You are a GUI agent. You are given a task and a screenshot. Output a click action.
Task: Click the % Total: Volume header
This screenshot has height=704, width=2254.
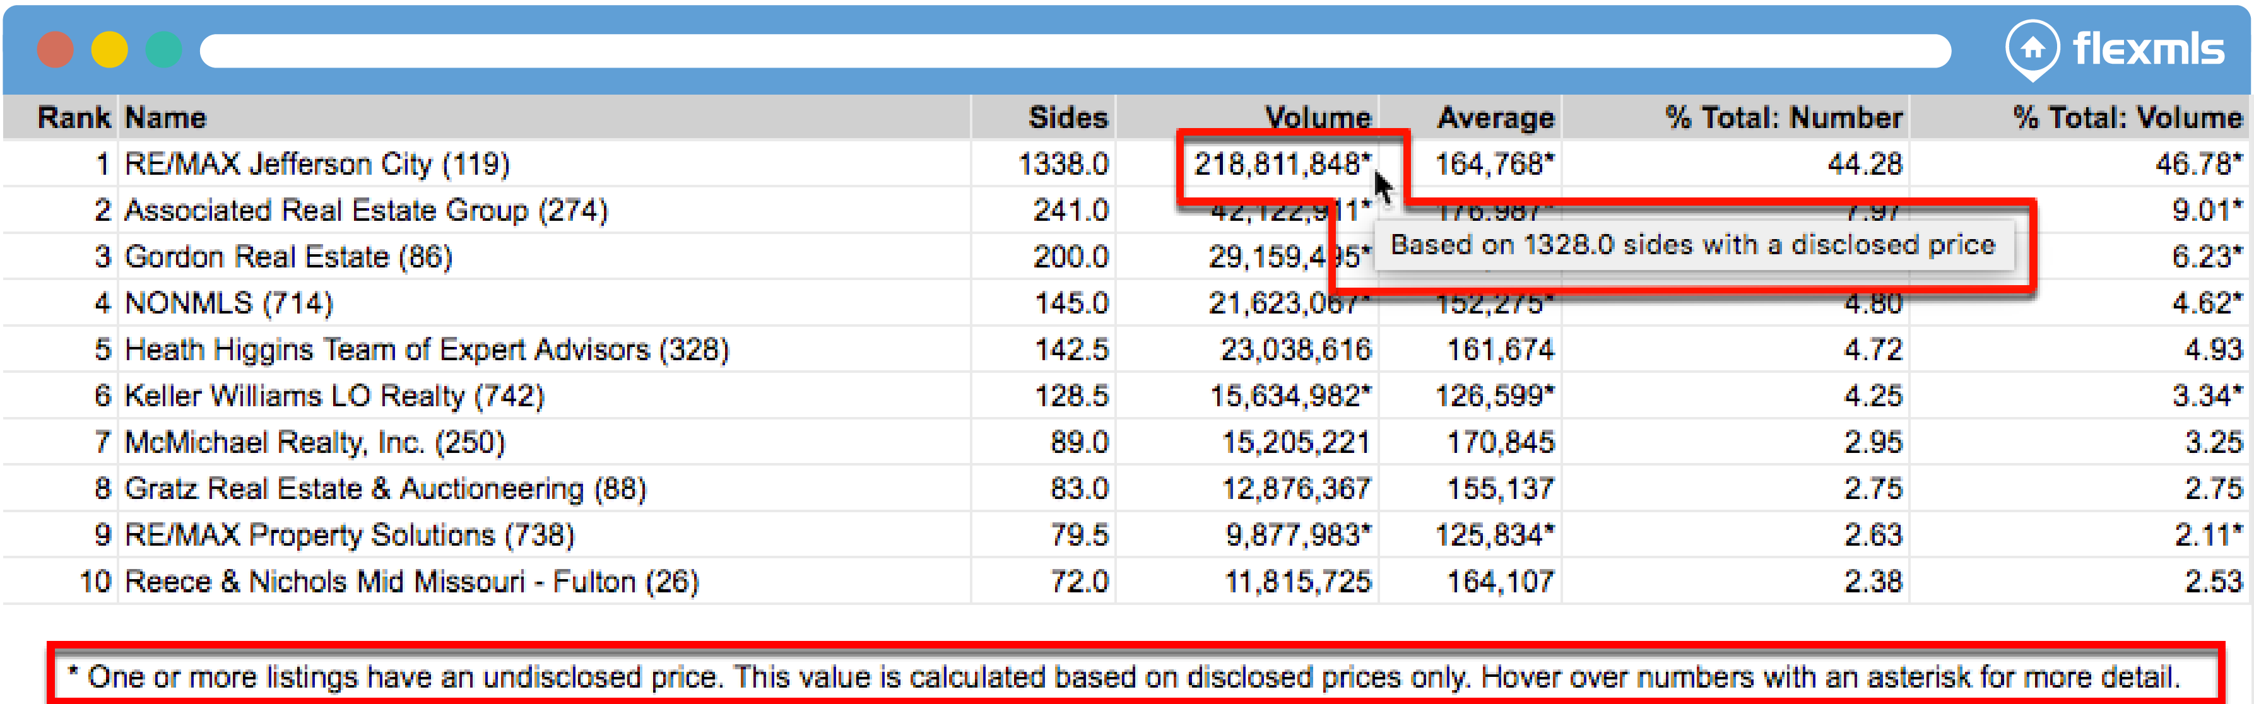click(2127, 117)
